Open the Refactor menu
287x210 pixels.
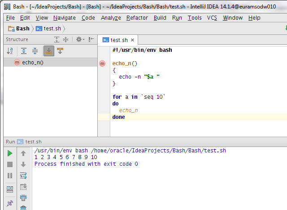coord(137,18)
